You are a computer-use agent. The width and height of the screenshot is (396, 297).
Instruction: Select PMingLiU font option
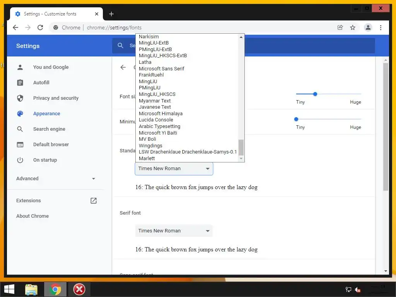[187, 88]
